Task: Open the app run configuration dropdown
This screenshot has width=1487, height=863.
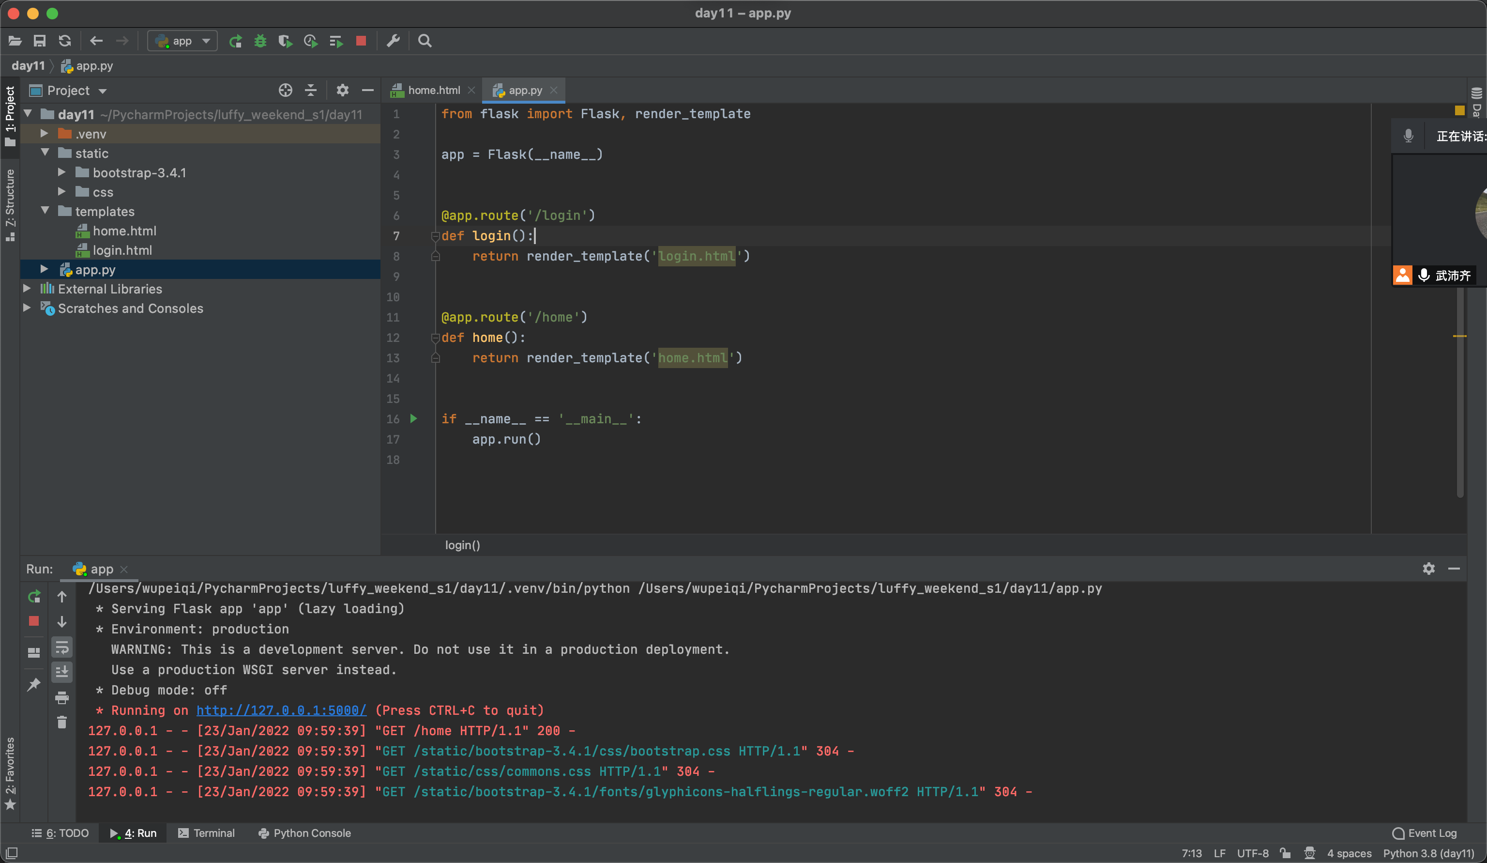Action: [182, 41]
